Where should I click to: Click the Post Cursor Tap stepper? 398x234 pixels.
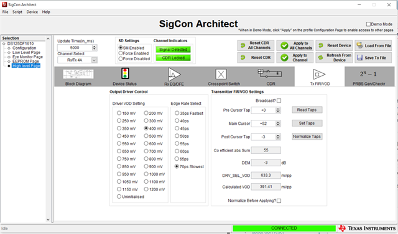(278, 137)
